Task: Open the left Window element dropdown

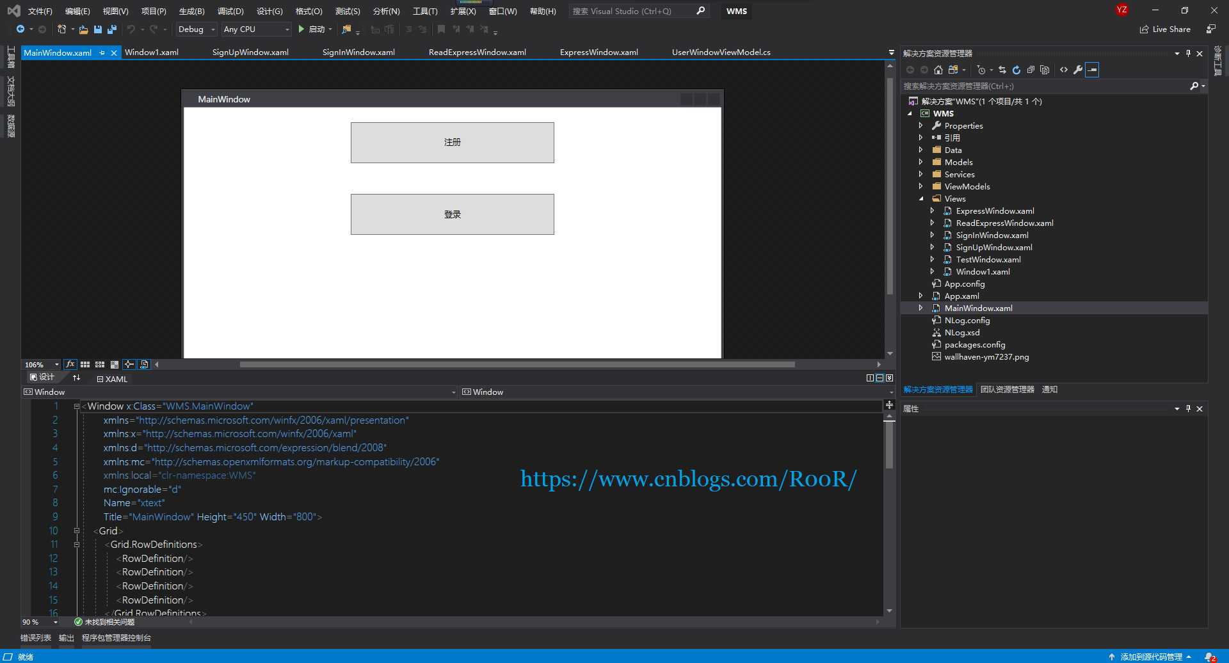Action: pyautogui.click(x=454, y=392)
